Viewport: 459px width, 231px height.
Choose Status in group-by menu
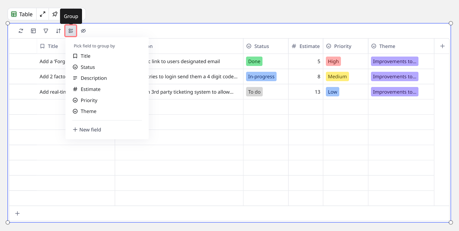pyautogui.click(x=87, y=67)
